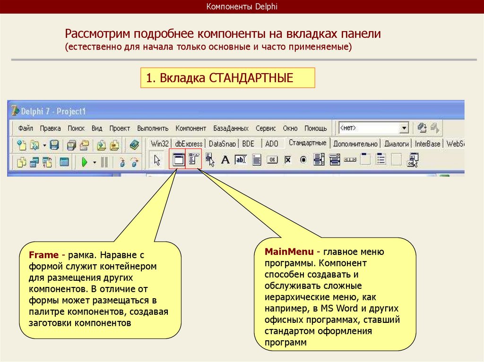This screenshot has width=484, height=362.
Task: Click the Delphi 7 - Project1 title bar
Action: pos(236,111)
